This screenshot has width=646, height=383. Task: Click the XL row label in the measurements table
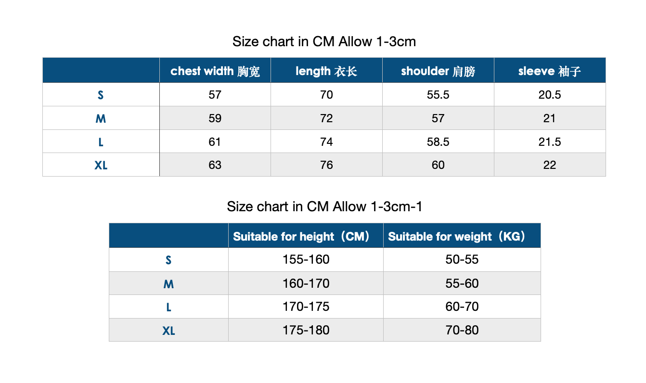coord(101,166)
